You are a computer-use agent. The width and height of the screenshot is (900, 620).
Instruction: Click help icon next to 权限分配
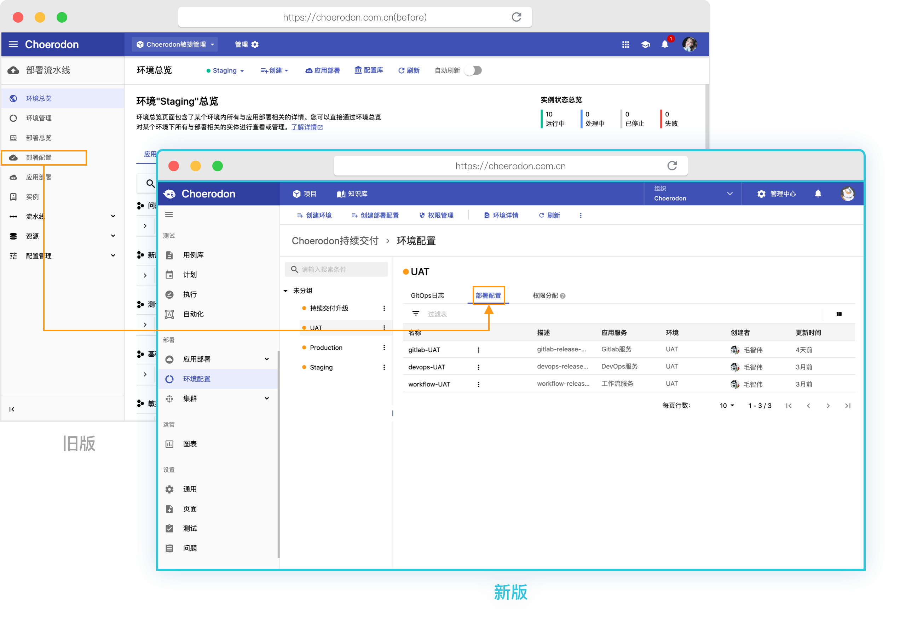(562, 296)
